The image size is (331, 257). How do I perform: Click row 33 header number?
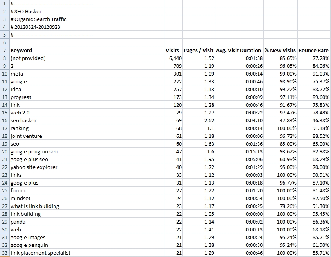point(4,253)
